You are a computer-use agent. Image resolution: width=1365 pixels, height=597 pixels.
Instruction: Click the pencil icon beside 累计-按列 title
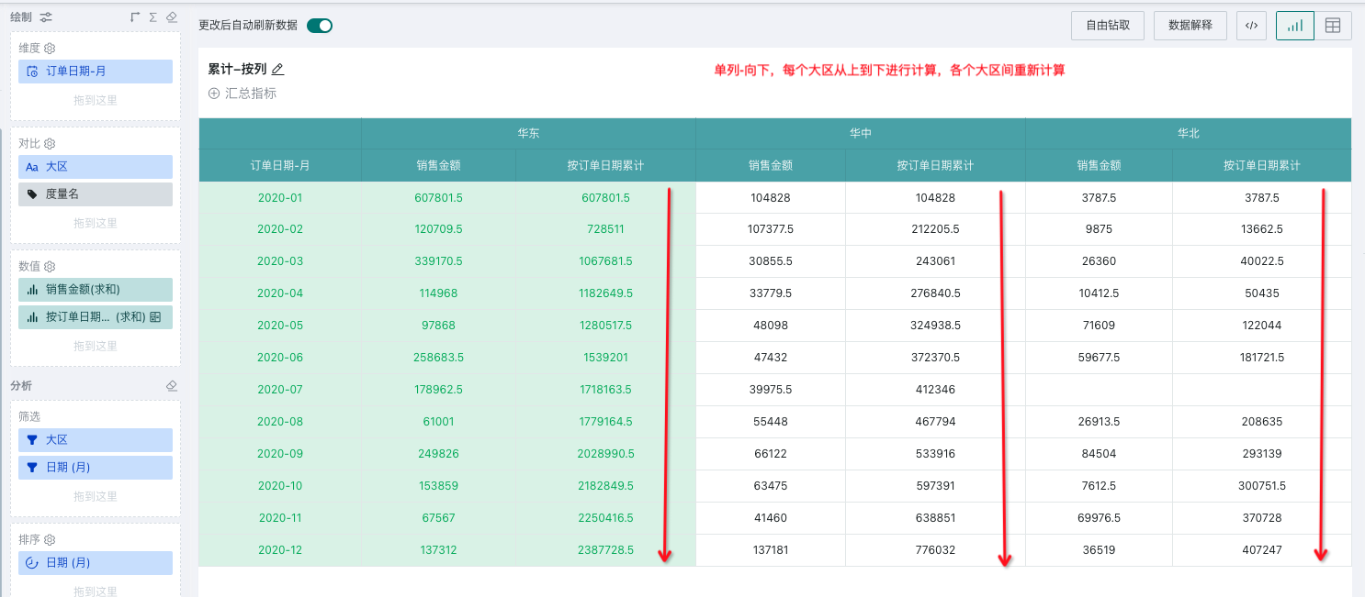[x=277, y=69]
